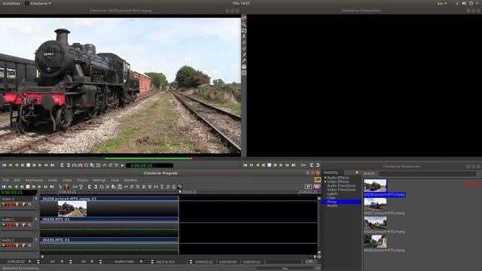Open the Tracks menu

pos(82,180)
